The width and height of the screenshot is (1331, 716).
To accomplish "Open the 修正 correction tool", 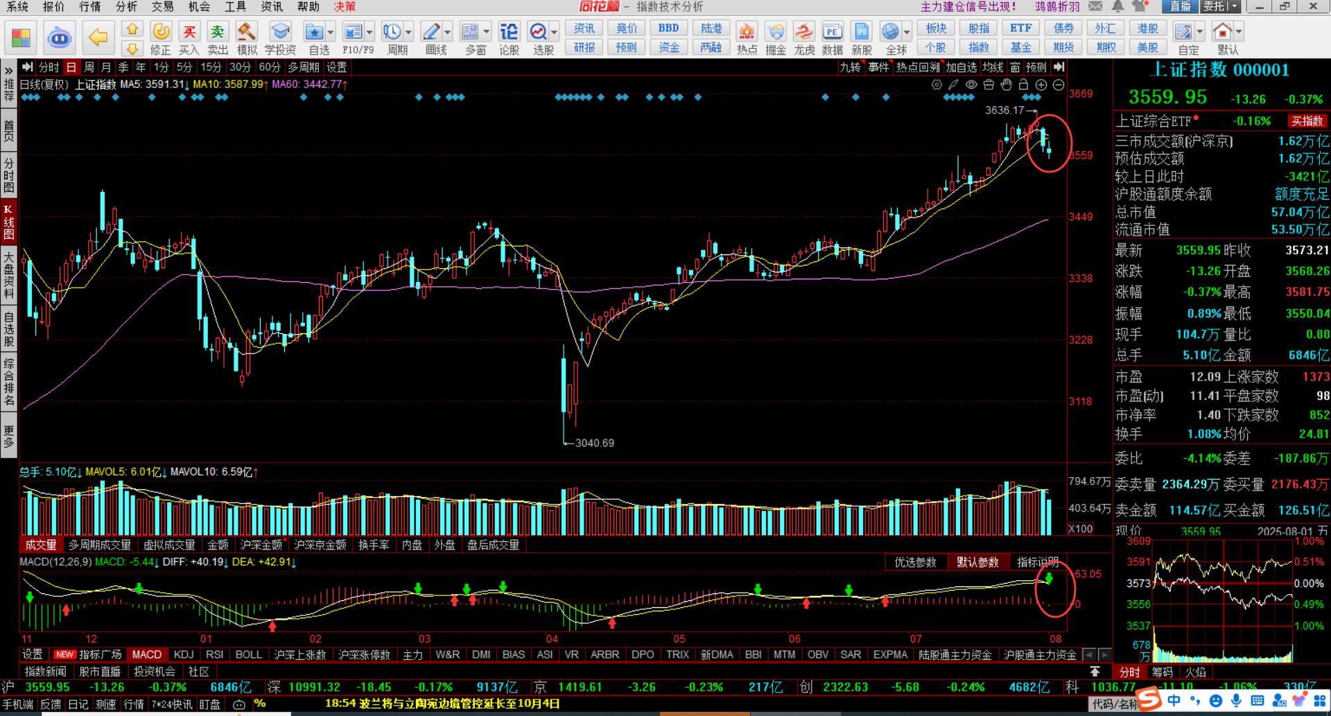I will (161, 38).
